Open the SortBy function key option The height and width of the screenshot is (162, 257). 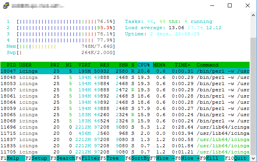click(141, 158)
